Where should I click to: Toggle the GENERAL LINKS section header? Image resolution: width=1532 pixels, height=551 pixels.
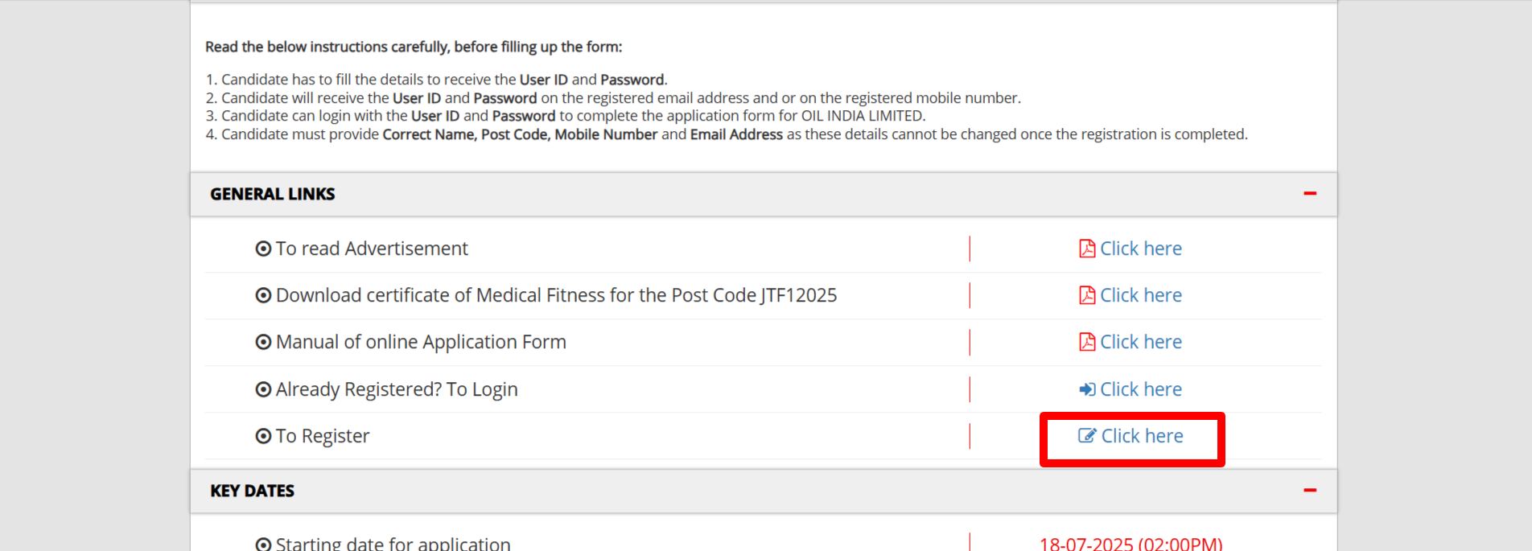273,194
